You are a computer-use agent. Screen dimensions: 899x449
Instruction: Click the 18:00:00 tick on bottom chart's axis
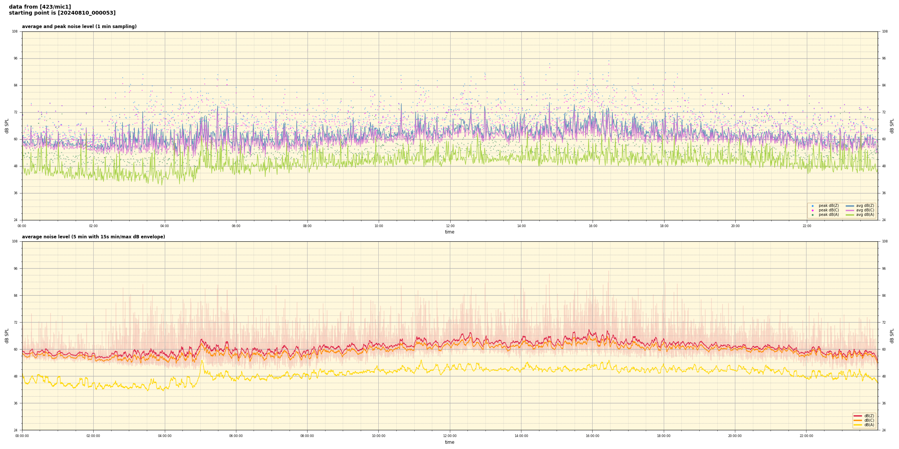coord(663,436)
